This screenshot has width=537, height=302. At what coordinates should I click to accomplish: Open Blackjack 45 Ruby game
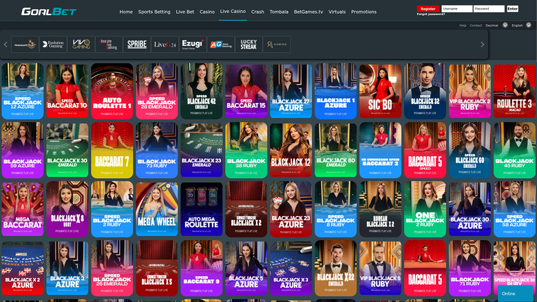pos(515,150)
